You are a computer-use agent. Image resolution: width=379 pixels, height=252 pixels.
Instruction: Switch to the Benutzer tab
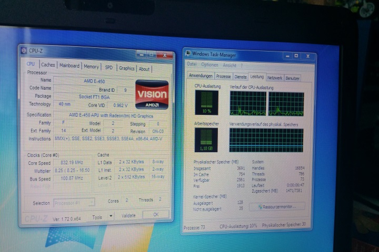pos(293,78)
